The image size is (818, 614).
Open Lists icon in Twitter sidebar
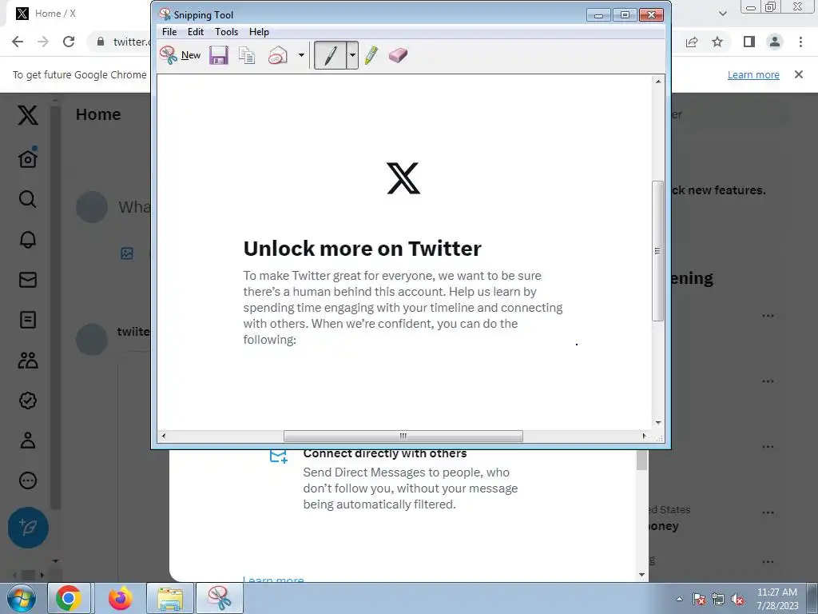(x=28, y=320)
